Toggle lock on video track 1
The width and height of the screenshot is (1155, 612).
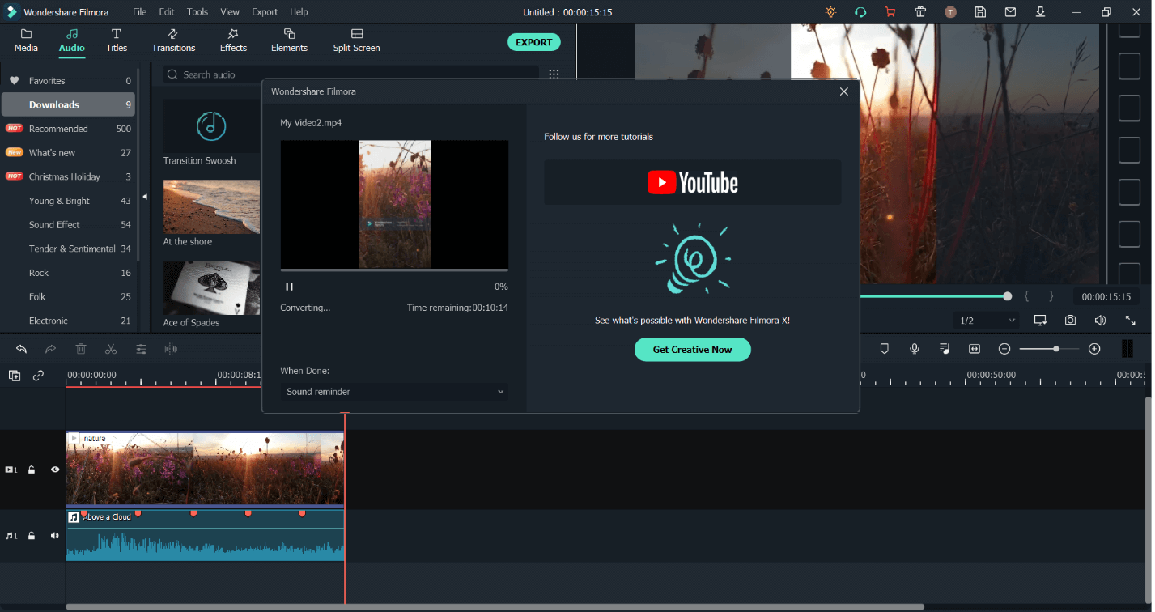click(x=32, y=470)
